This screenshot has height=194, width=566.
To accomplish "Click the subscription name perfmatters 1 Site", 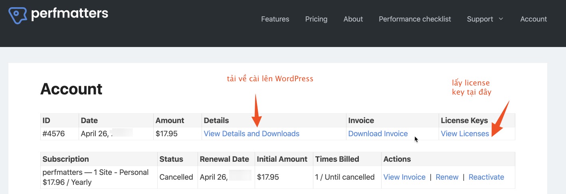I will coord(95,172).
